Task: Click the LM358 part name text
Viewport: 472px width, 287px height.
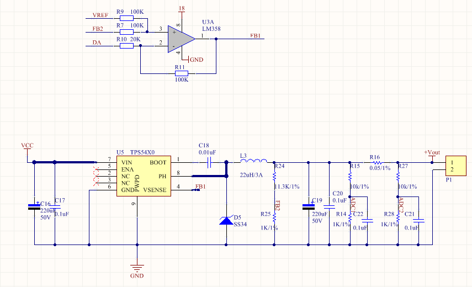Action: [211, 29]
